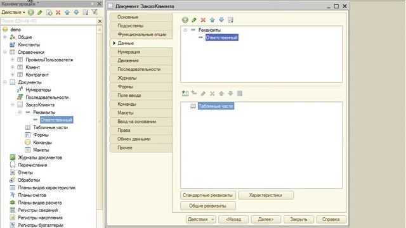Open the Журналы tab
This screenshot has height=228, width=406.
click(141, 78)
